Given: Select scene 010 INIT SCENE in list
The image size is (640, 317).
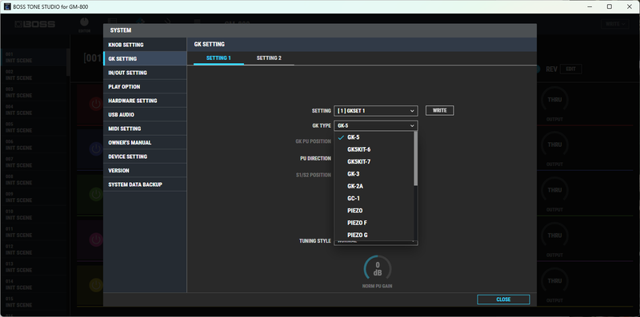Looking at the screenshot, I should [x=34, y=215].
